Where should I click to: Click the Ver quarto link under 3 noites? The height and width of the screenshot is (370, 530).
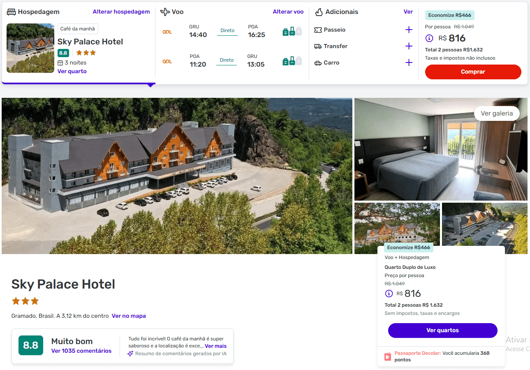(72, 71)
